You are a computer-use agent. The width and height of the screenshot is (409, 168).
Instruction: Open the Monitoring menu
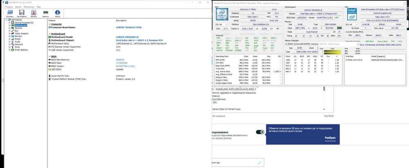[x=29, y=7]
